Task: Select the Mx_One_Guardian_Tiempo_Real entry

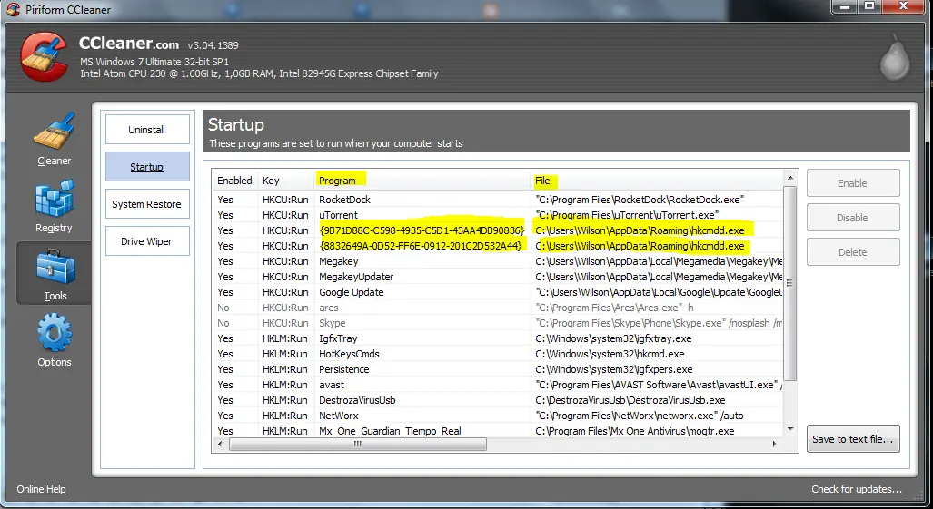Action: 498,431
